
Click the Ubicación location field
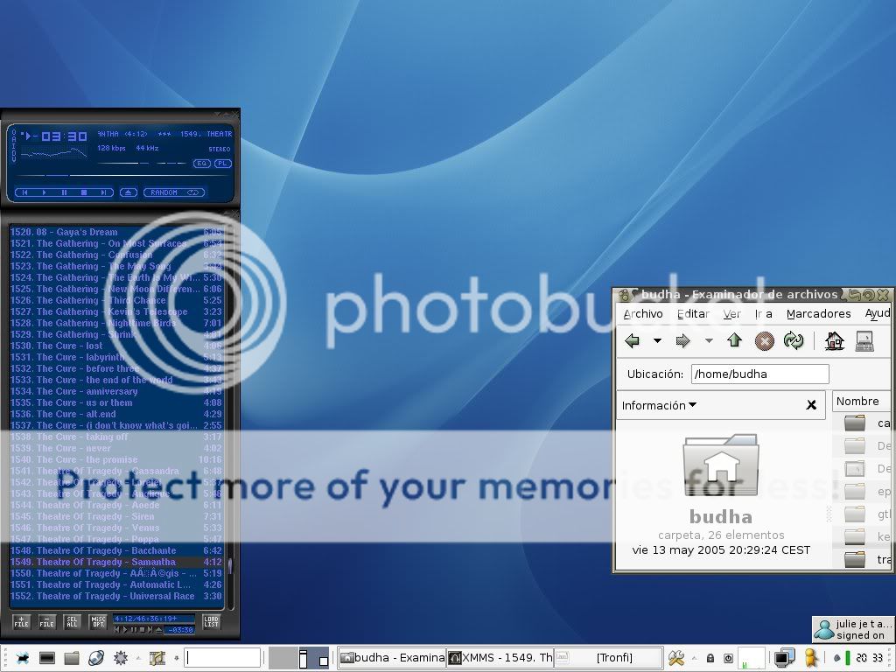click(x=759, y=374)
